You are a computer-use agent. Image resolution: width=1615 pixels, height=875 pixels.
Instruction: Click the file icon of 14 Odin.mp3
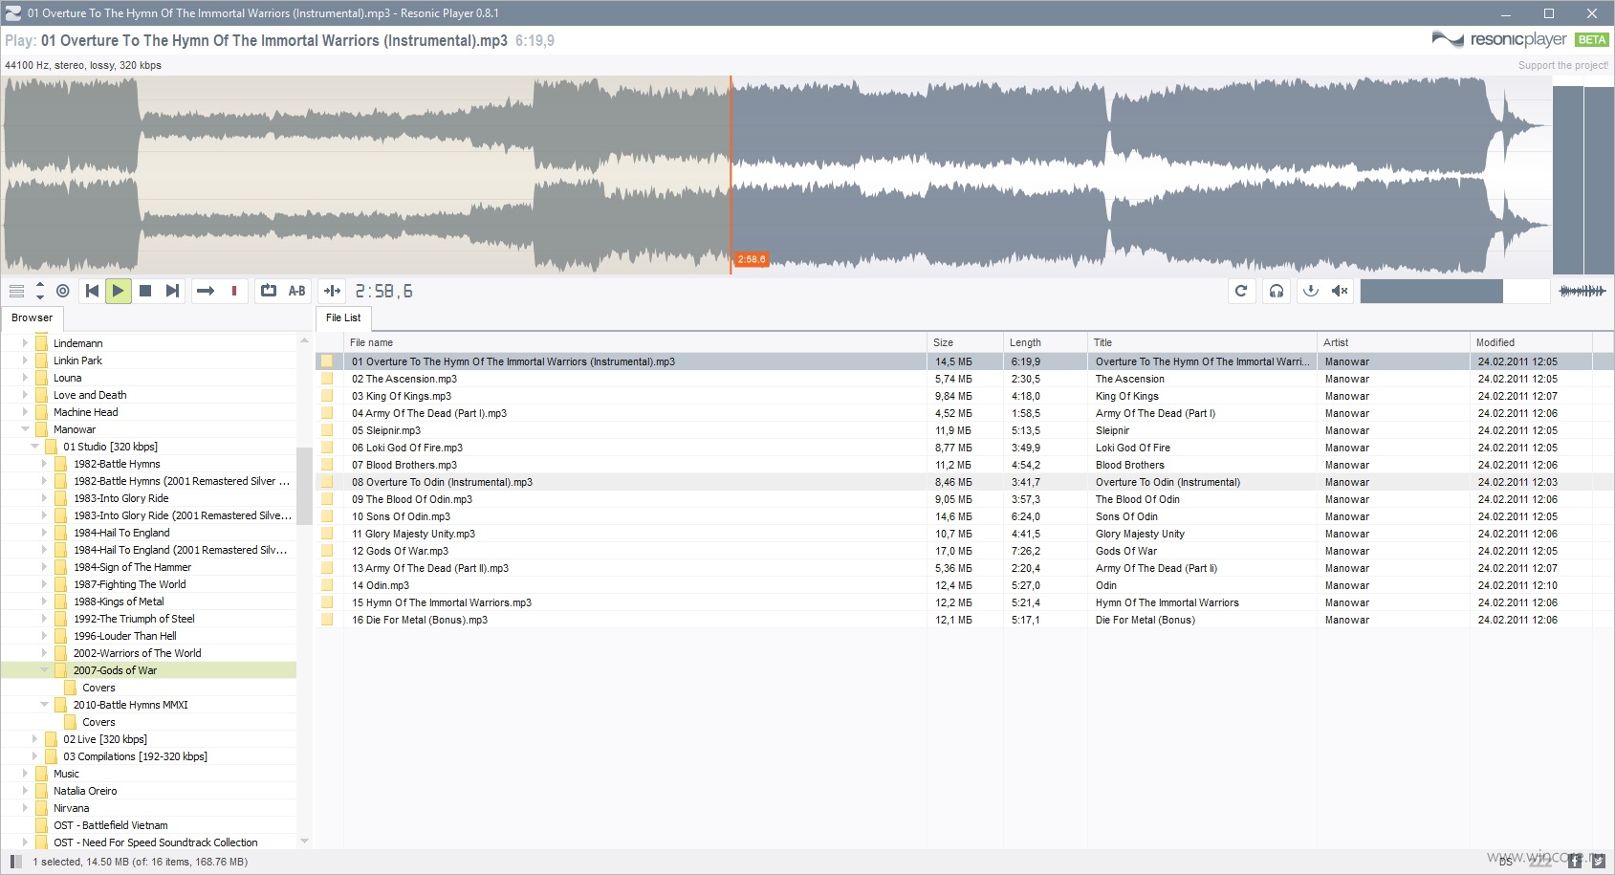327,585
